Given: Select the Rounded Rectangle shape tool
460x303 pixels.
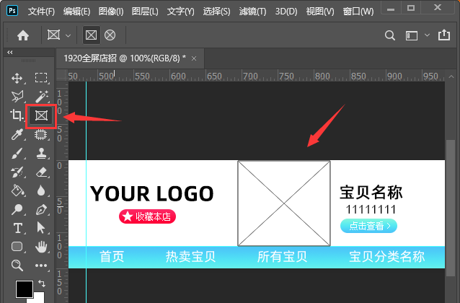Looking at the screenshot, I should 17,247.
